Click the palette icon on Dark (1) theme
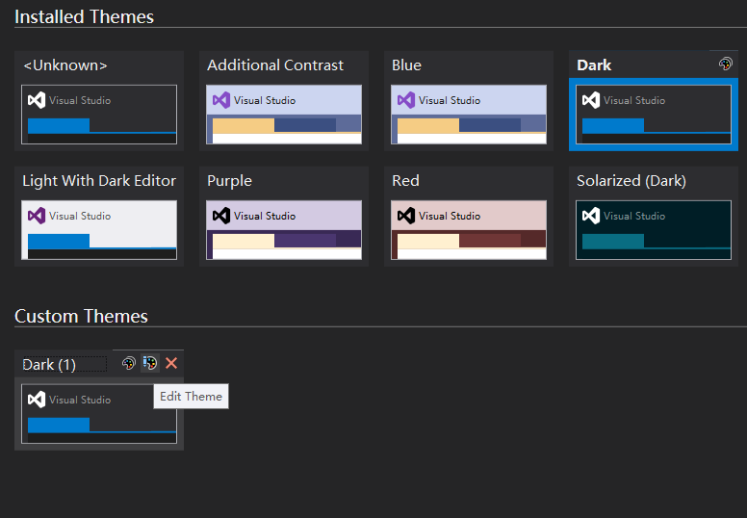 pos(129,363)
